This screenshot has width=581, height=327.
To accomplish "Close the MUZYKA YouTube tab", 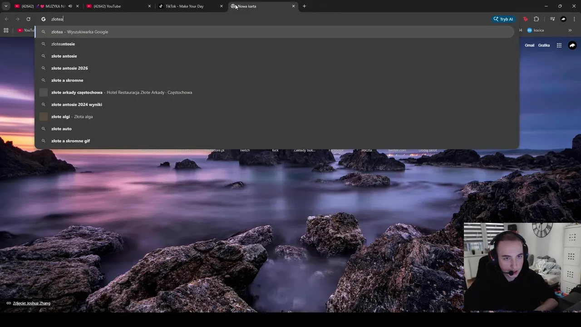I will (78, 6).
